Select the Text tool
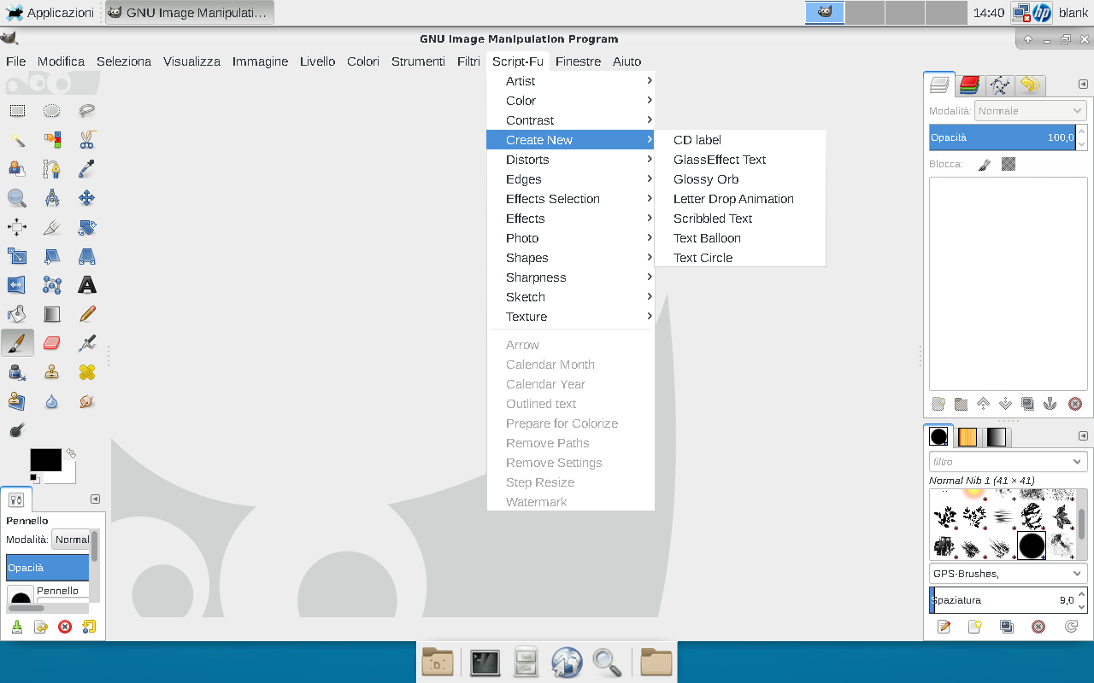 (x=86, y=285)
